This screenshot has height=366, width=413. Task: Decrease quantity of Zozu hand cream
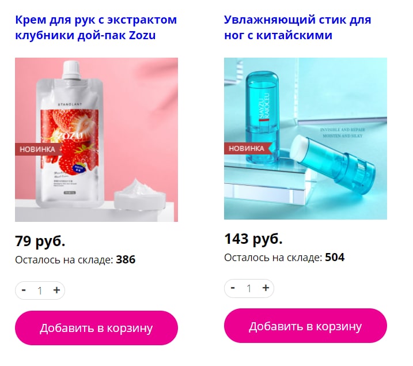pos(24,290)
